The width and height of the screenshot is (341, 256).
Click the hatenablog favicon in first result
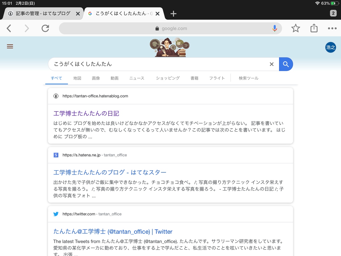click(56, 96)
